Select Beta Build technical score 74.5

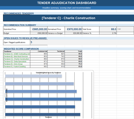[x=56, y=56]
